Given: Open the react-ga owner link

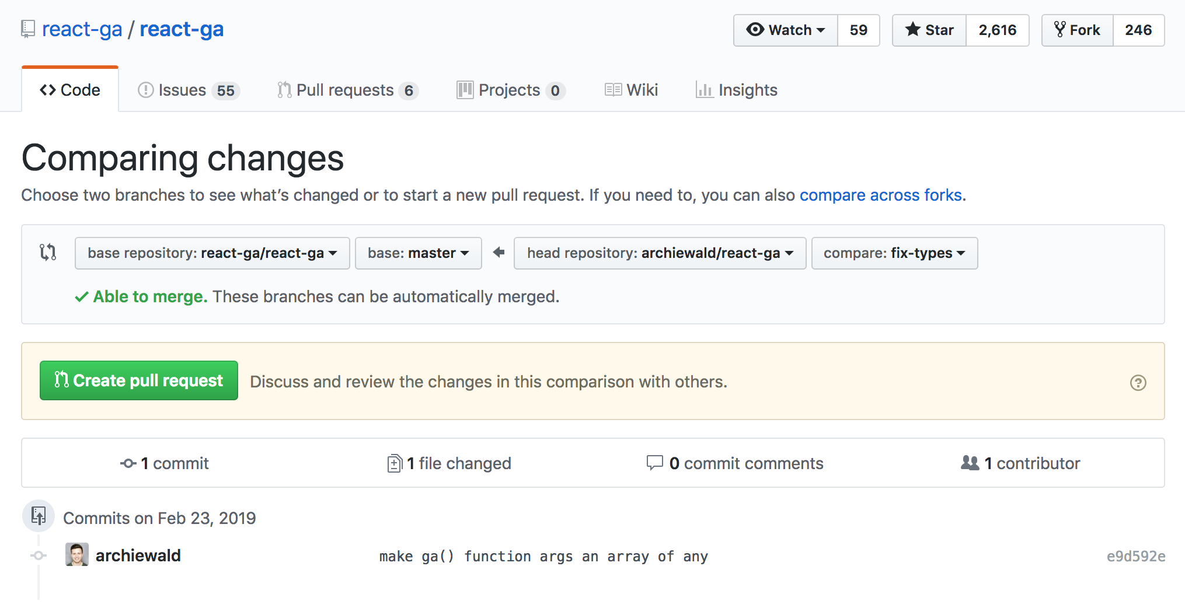Looking at the screenshot, I should [x=82, y=29].
